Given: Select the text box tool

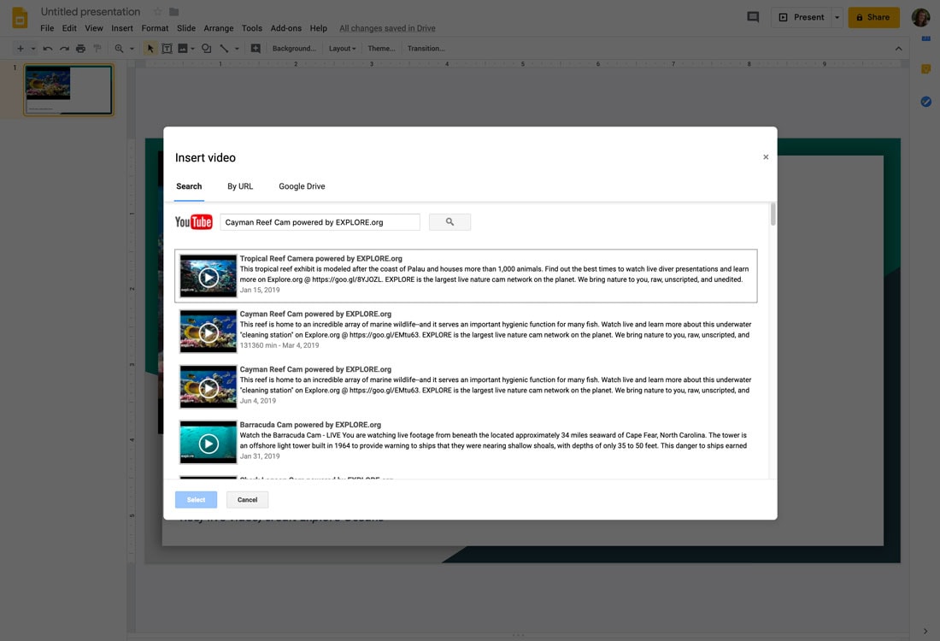Looking at the screenshot, I should pos(167,49).
